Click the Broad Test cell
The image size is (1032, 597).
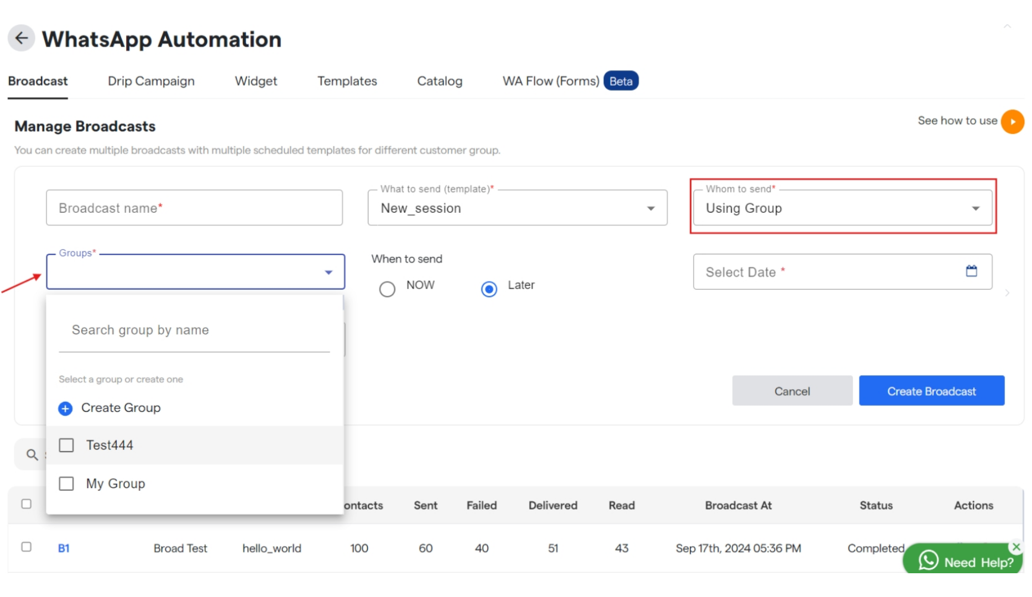click(x=180, y=548)
